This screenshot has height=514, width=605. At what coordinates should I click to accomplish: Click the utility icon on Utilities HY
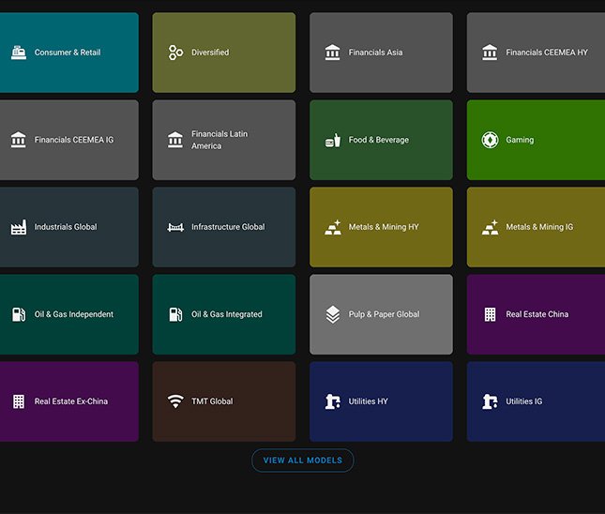[x=333, y=401]
